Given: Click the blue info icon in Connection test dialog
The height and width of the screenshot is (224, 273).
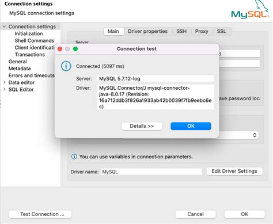Looking at the screenshot, I should point(66,66).
